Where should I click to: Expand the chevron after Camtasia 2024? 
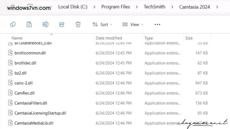(x=217, y=7)
